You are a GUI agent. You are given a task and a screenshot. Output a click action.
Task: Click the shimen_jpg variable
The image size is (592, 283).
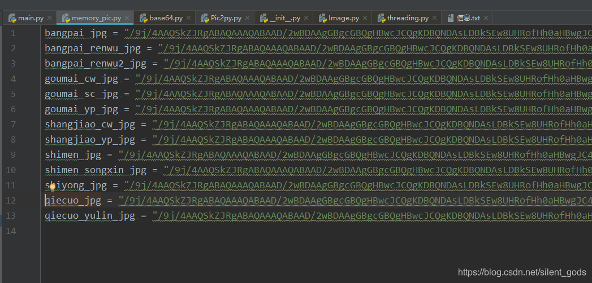73,154
